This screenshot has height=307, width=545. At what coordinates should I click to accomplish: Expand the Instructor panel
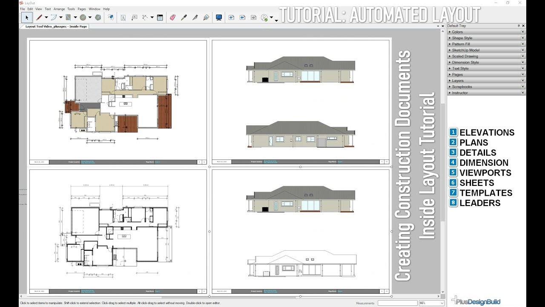tap(487, 93)
